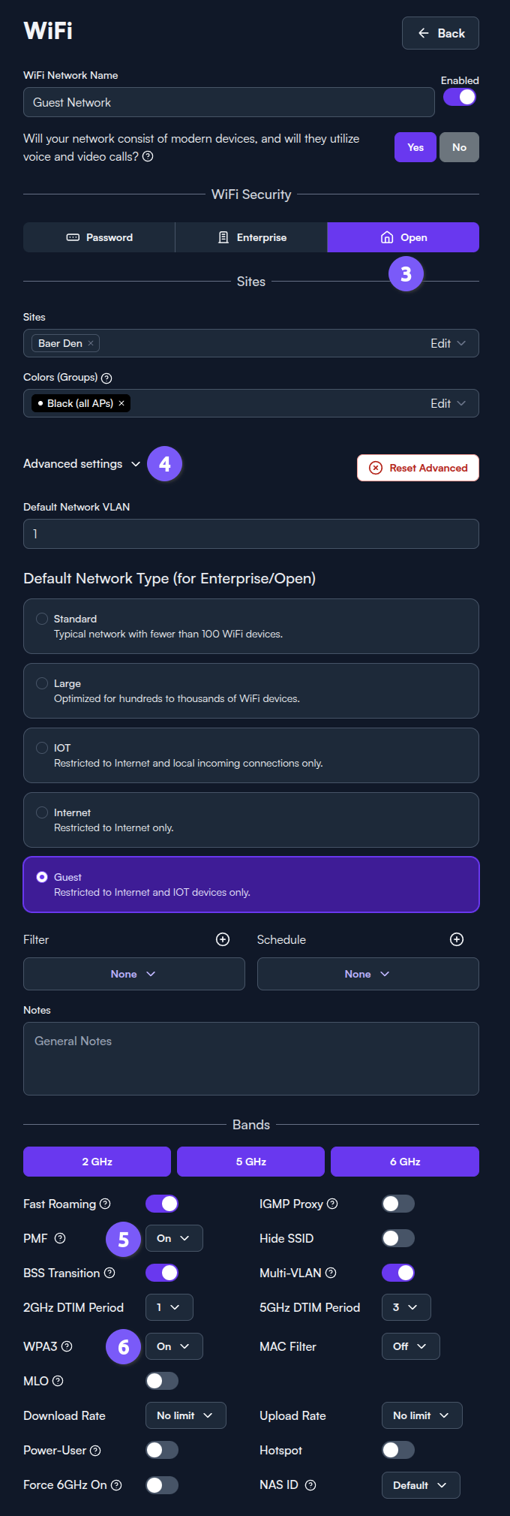Click the help icon next to IGMP Proxy
Viewport: 510px width, 1516px height.
[332, 1204]
